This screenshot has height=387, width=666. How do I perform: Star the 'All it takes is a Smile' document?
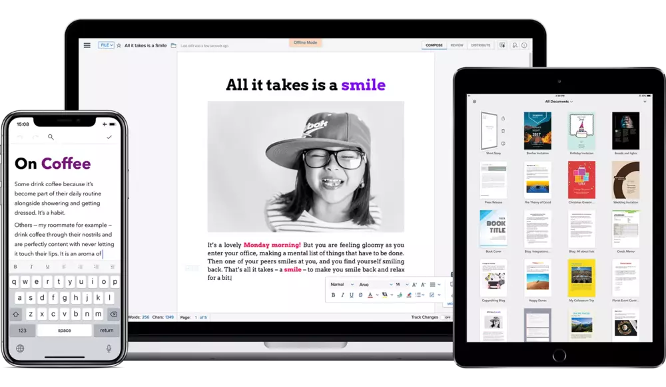click(x=119, y=45)
